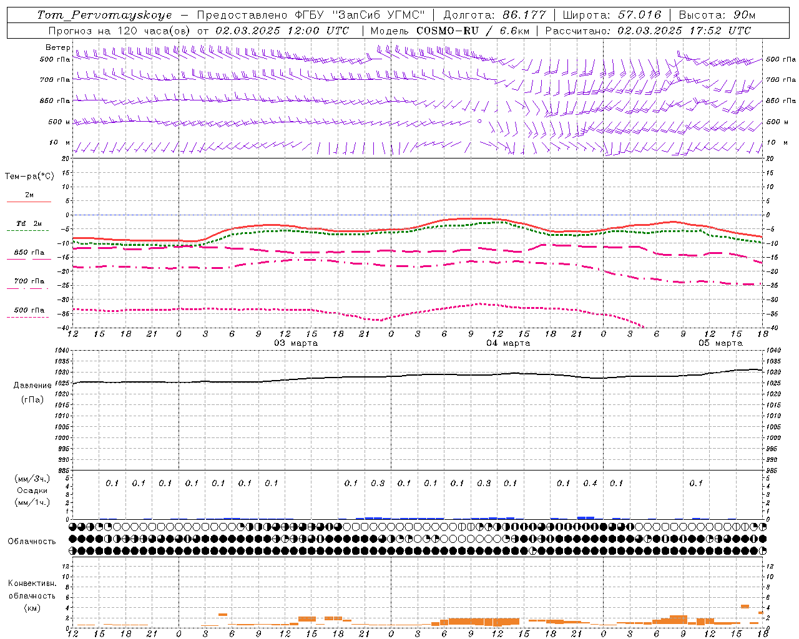This screenshot has height=639, width=799.
Task: Click the '05 марта' date label
Action: 720,343
